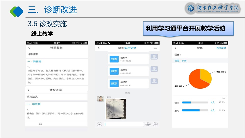Click the sort icon above the vote results

224,98
